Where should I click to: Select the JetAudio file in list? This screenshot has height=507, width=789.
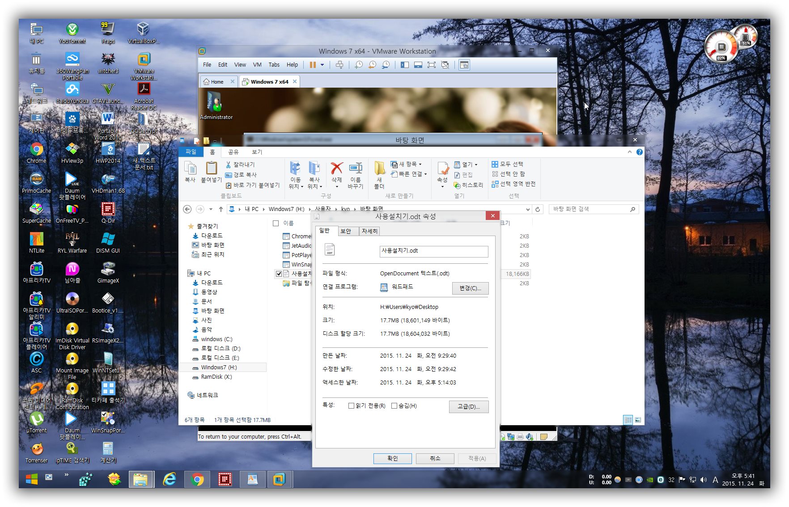coord(297,246)
